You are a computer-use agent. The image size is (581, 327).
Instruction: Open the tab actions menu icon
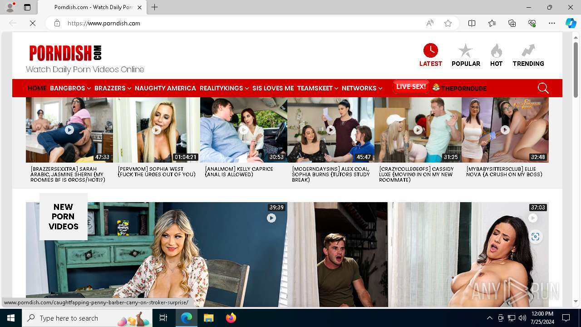(x=27, y=7)
